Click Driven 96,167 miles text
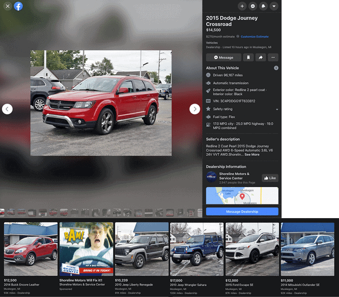 tap(228, 75)
